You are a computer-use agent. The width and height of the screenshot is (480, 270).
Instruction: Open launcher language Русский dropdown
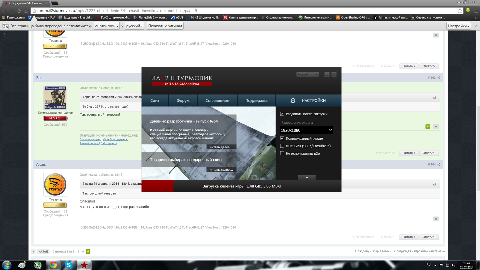(307, 74)
